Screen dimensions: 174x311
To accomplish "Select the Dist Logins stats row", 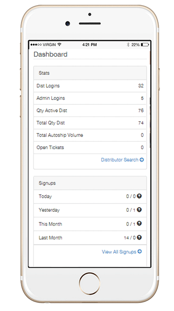I will (x=90, y=86).
